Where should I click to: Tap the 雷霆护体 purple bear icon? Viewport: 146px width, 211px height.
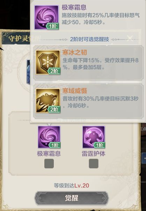click(x=94, y=137)
